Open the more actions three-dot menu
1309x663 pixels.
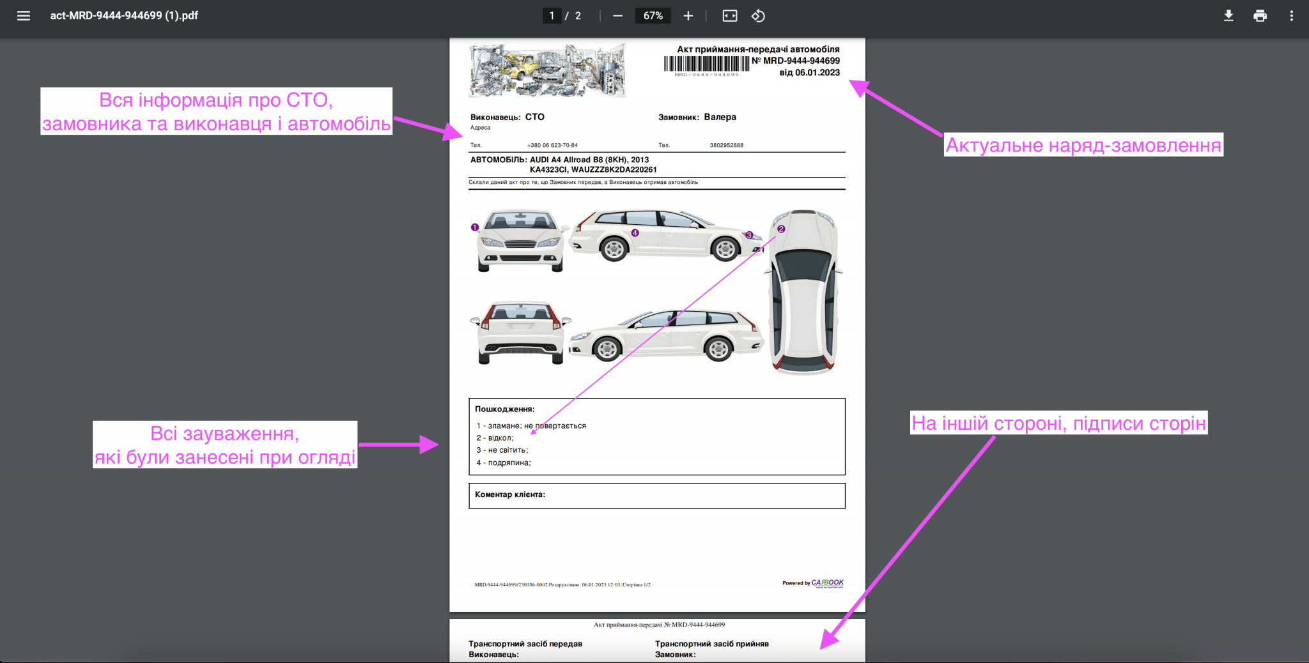pos(1291,16)
